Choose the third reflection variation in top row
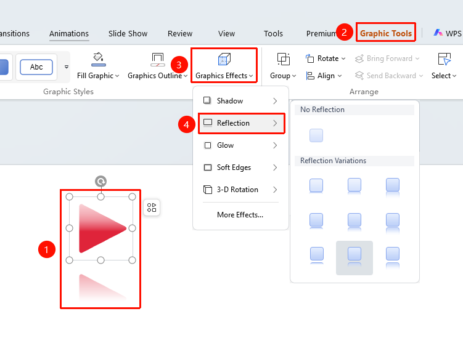The image size is (463, 351). [x=393, y=187]
